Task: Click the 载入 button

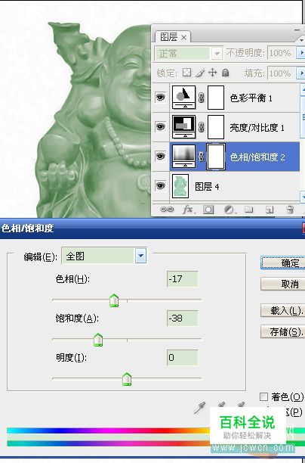Action: [x=283, y=310]
